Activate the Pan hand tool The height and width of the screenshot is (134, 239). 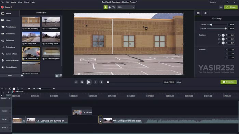[x=110, y=7]
